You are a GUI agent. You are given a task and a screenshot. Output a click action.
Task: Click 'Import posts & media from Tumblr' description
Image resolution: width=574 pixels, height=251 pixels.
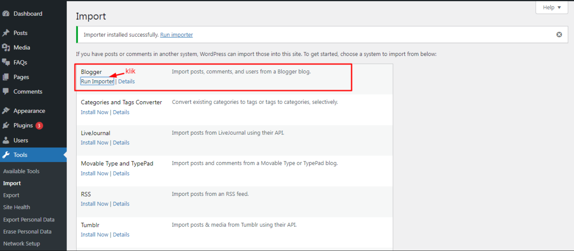[234, 225]
